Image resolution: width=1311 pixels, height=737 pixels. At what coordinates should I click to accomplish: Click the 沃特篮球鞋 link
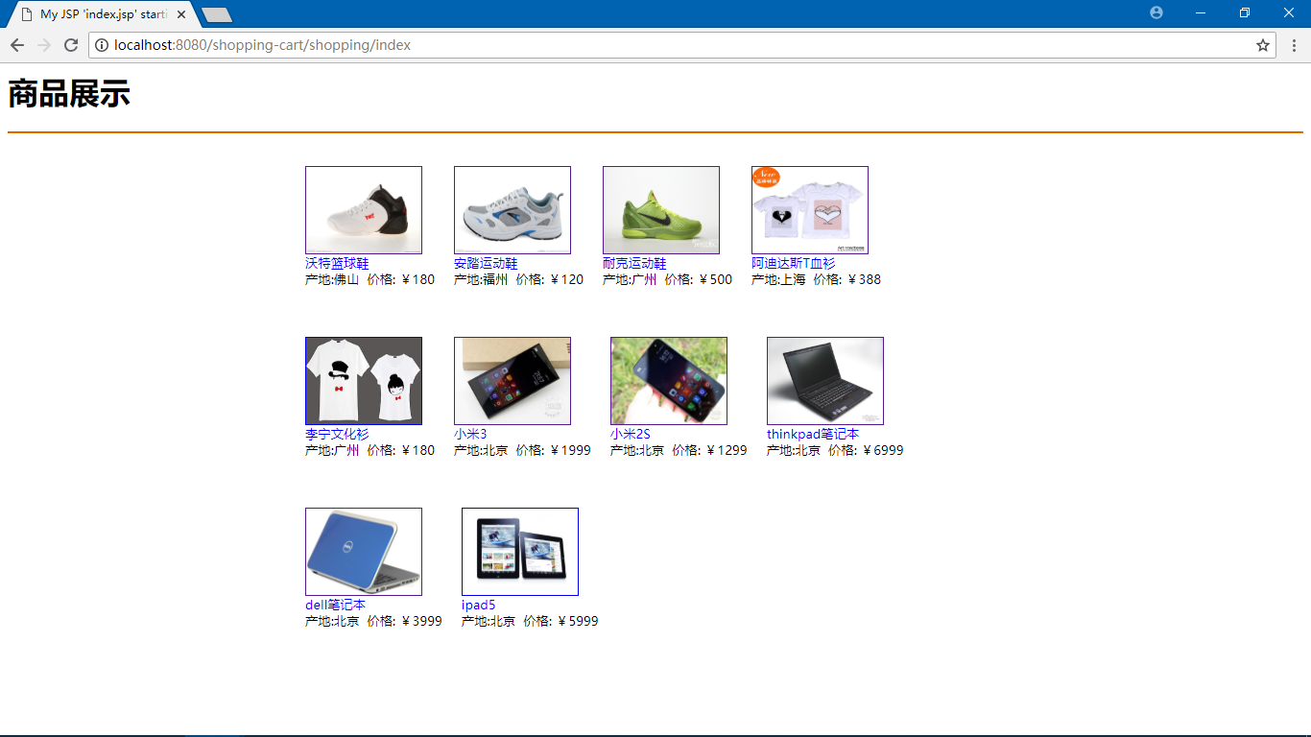pyautogui.click(x=337, y=263)
